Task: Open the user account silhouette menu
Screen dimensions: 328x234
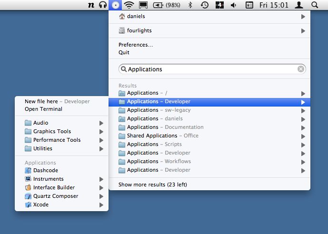Action: (x=299, y=5)
